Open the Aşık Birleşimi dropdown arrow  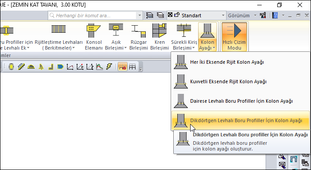point(125,48)
